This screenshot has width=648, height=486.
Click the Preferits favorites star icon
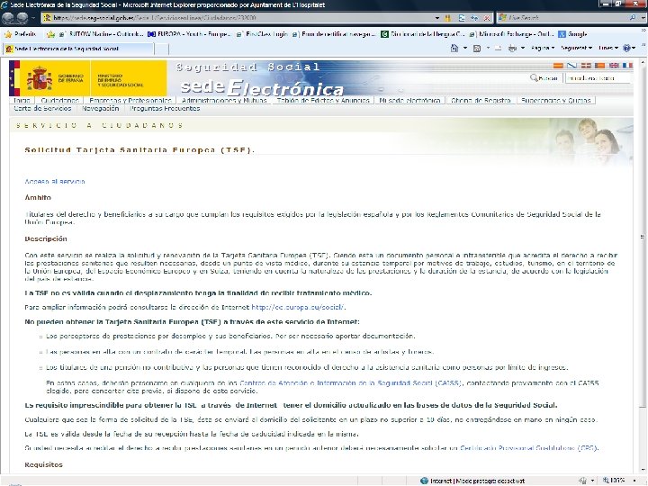pyautogui.click(x=8, y=34)
